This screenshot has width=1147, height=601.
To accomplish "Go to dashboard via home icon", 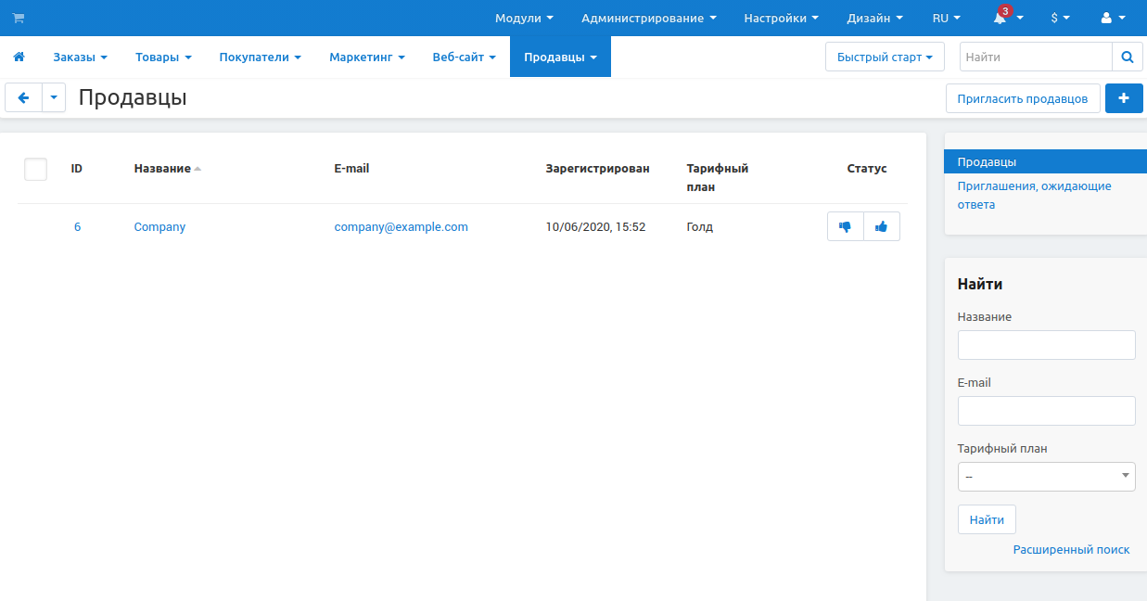I will 19,57.
